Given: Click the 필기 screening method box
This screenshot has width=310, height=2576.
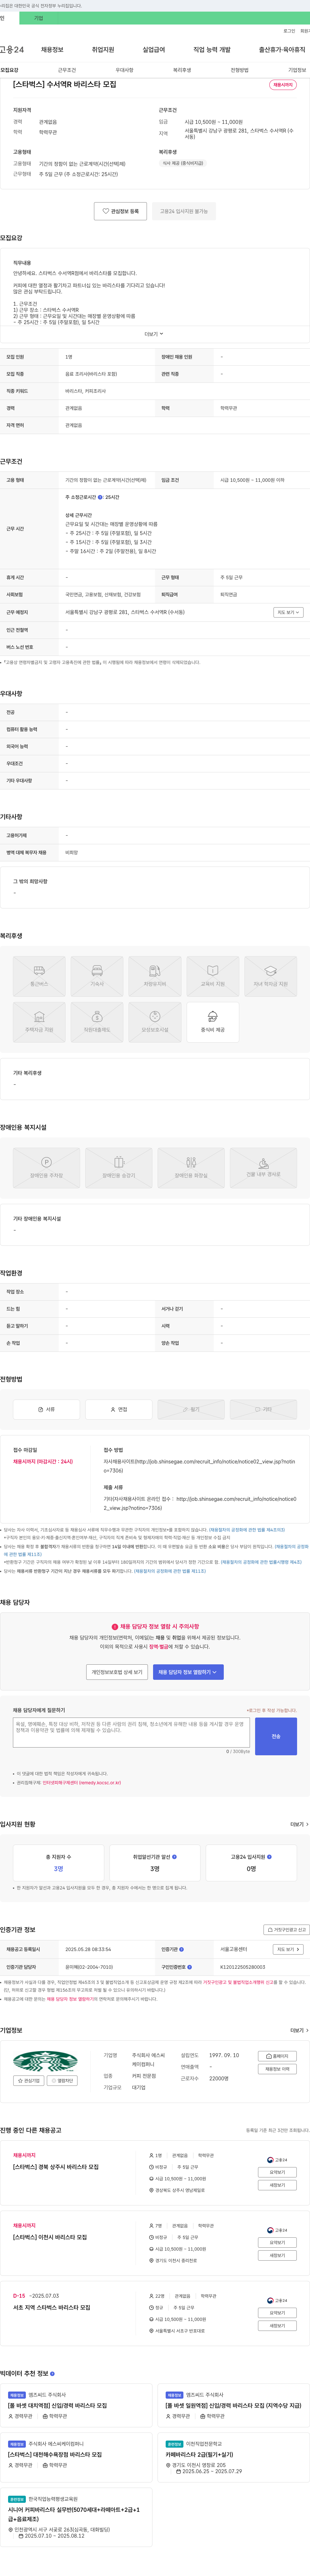Looking at the screenshot, I should [x=191, y=1409].
